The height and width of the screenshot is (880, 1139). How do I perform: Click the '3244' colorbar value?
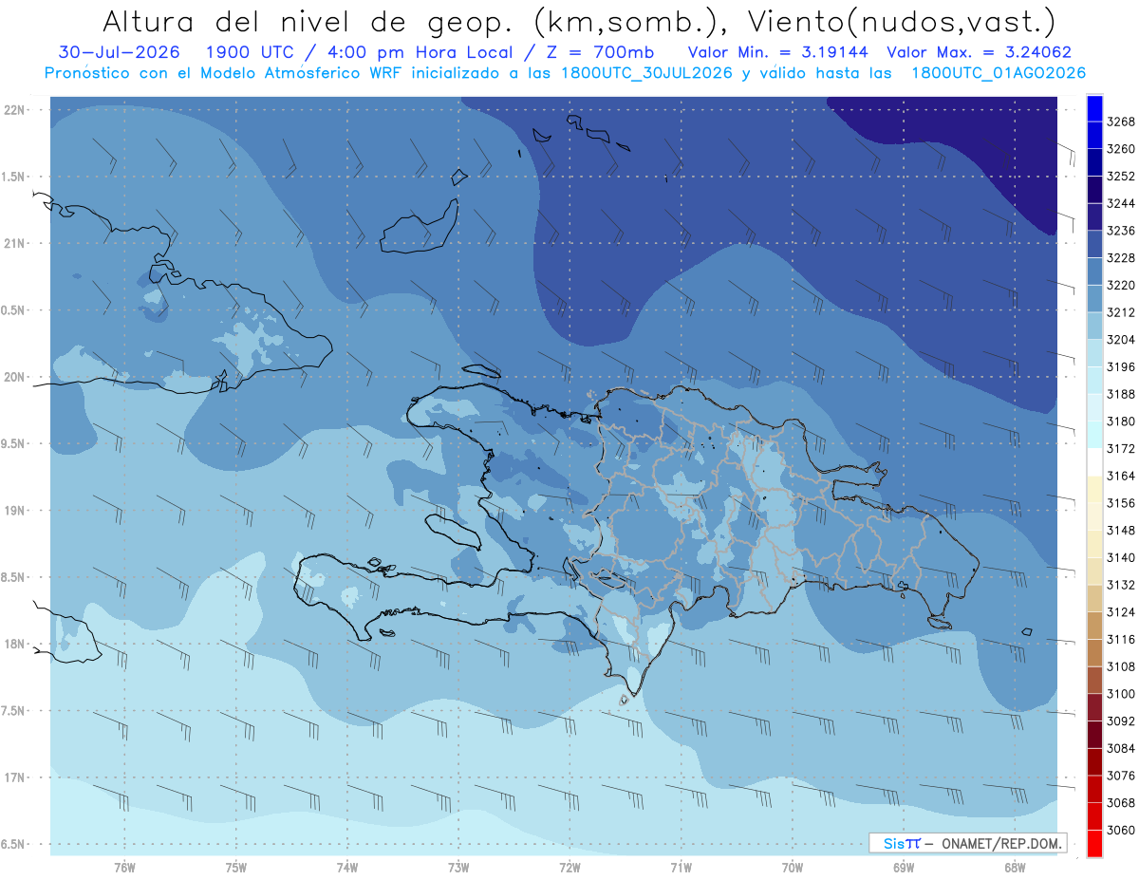(1121, 203)
